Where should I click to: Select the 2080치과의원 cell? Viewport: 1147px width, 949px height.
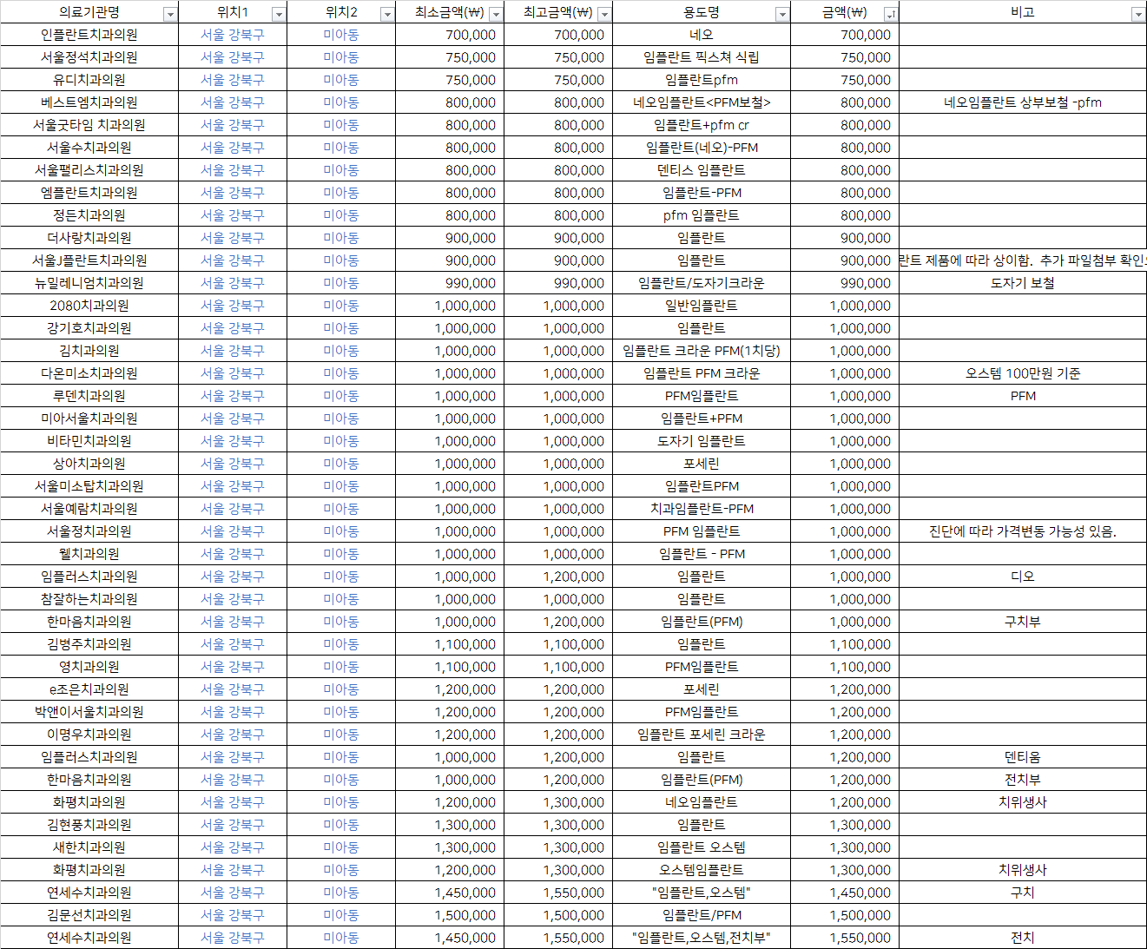(89, 306)
